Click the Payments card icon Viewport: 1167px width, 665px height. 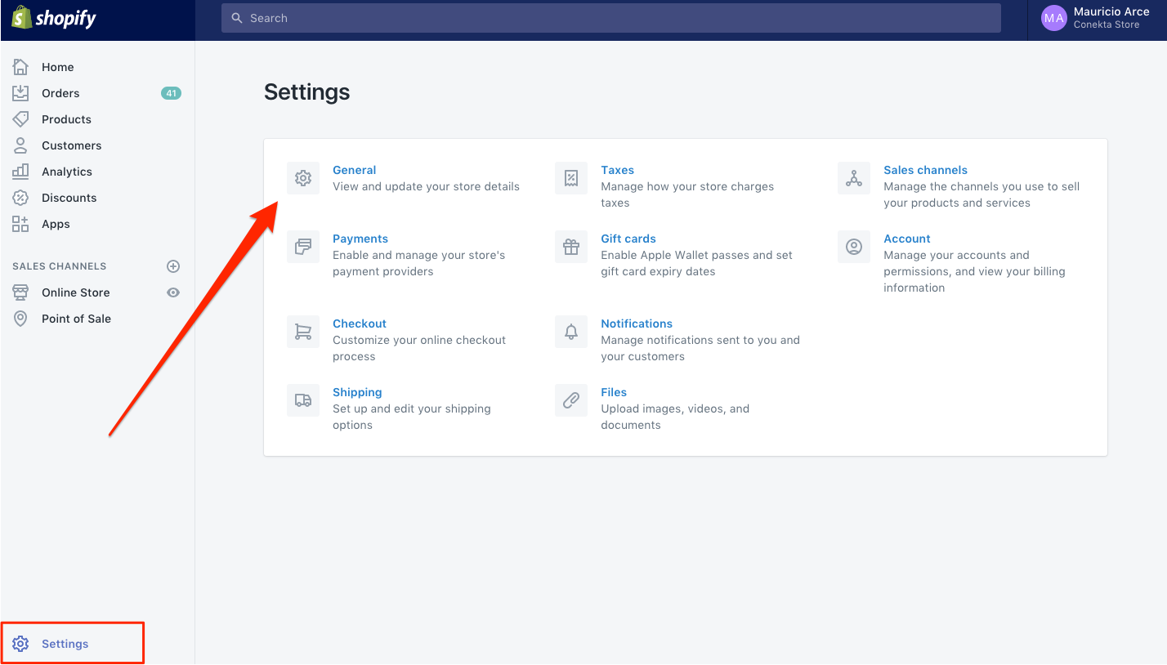coord(303,247)
